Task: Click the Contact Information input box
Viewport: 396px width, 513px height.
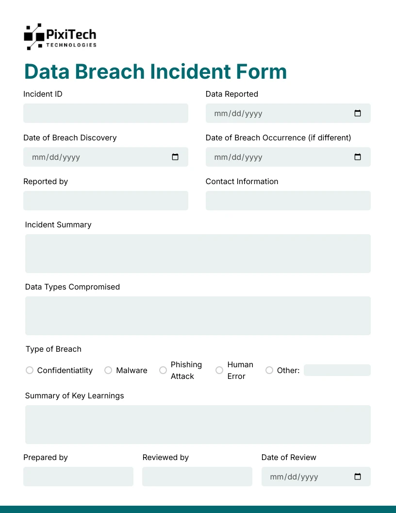Action: click(288, 201)
